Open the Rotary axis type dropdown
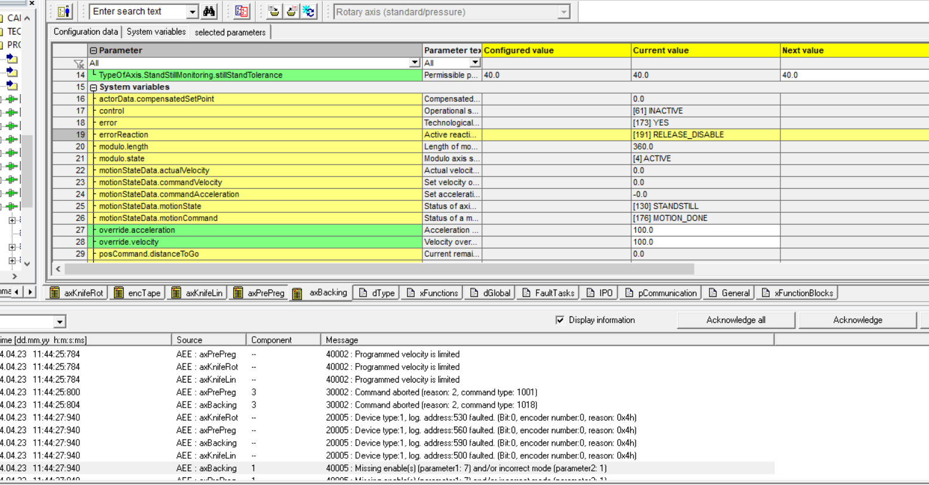 tap(563, 12)
